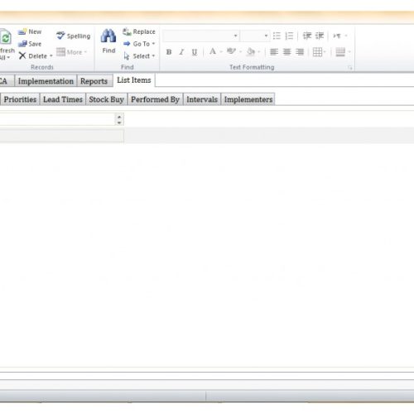Viewport: 414px width, 414px height.
Task: Create a New record
Action: click(x=30, y=31)
